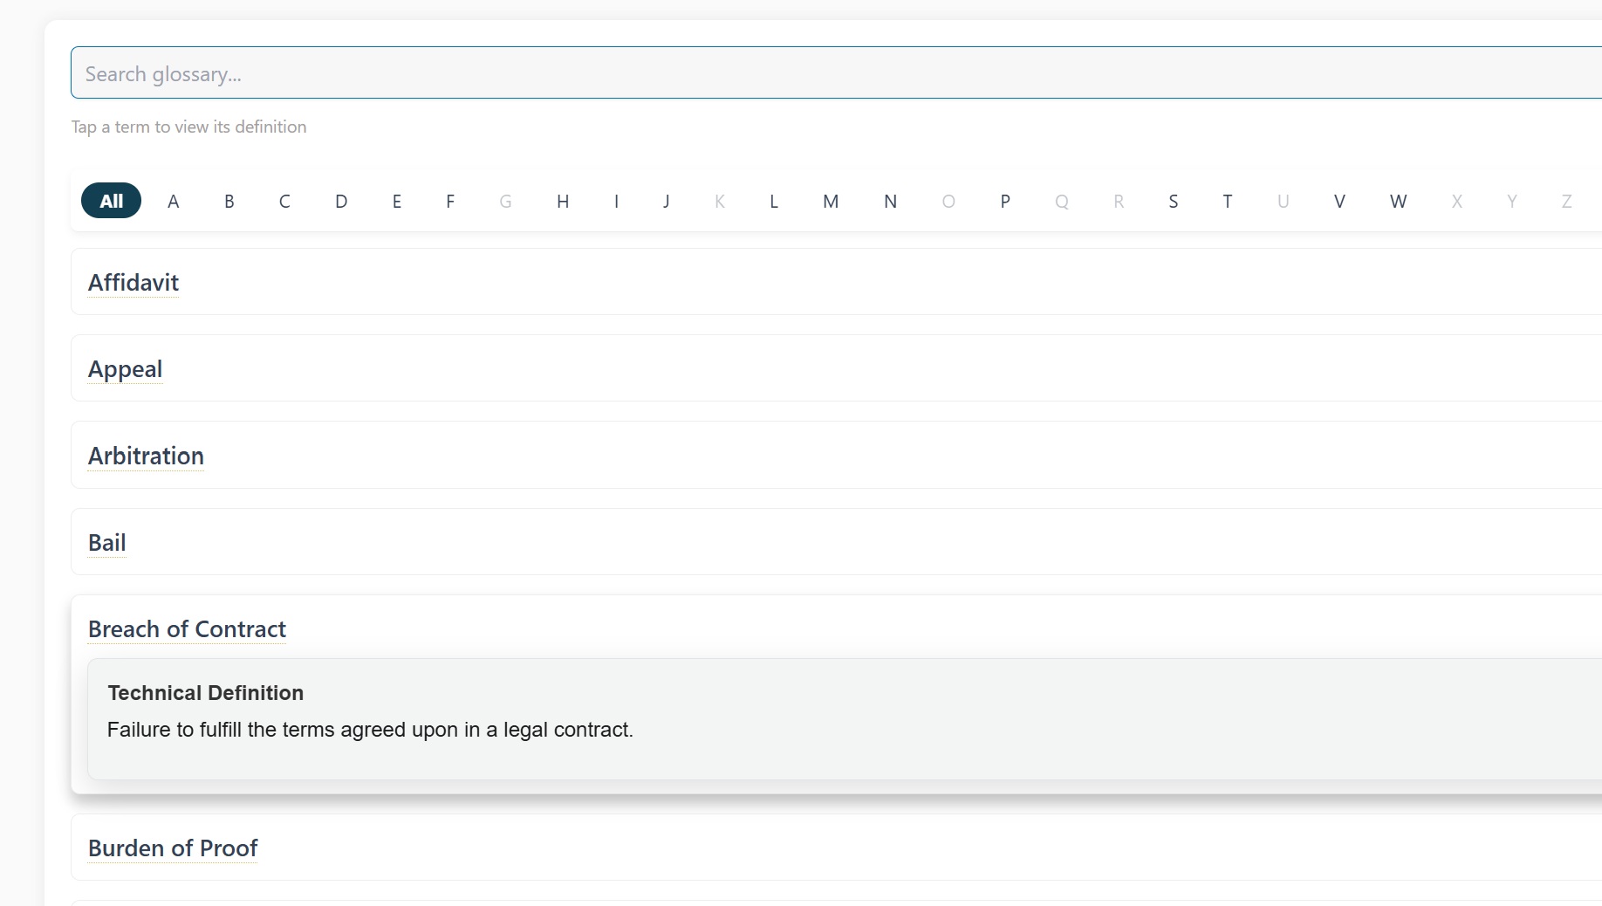Filter glossary by letter W
Screen dimensions: 1602x906
coord(1399,201)
